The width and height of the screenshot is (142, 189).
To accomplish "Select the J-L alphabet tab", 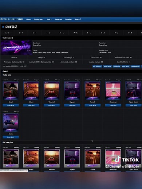I will (48, 33).
